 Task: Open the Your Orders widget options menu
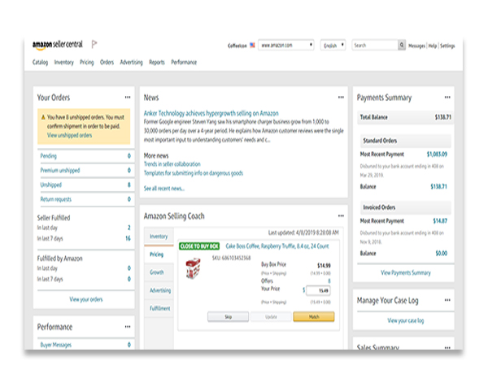[x=127, y=98]
